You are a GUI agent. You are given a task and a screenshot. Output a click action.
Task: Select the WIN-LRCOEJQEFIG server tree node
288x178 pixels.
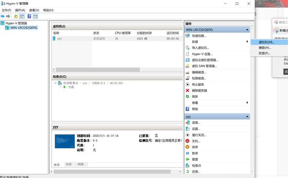24,28
